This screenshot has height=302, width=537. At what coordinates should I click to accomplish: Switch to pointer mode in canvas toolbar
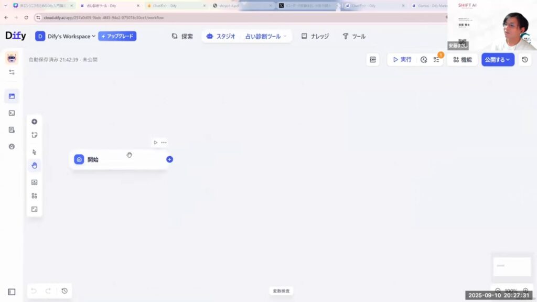tap(35, 152)
